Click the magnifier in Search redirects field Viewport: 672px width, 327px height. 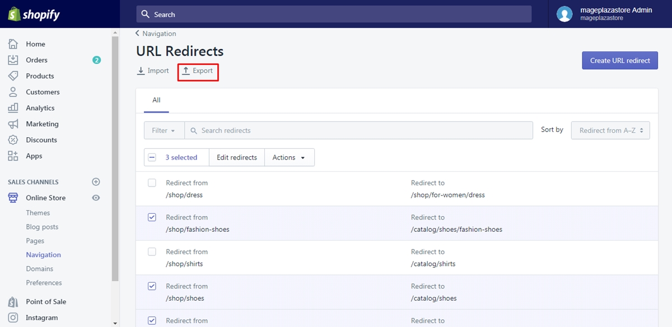[x=194, y=130]
